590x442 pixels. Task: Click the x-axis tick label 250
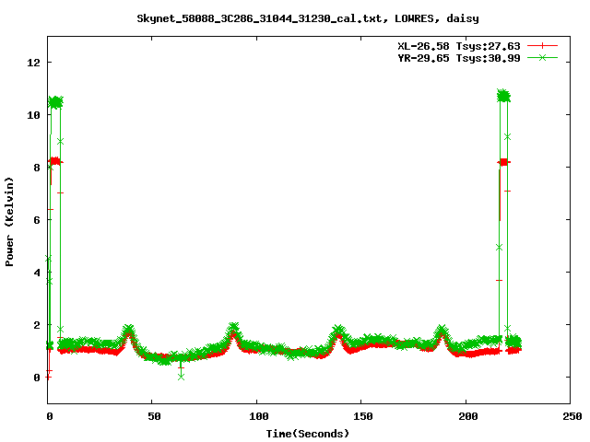572,416
